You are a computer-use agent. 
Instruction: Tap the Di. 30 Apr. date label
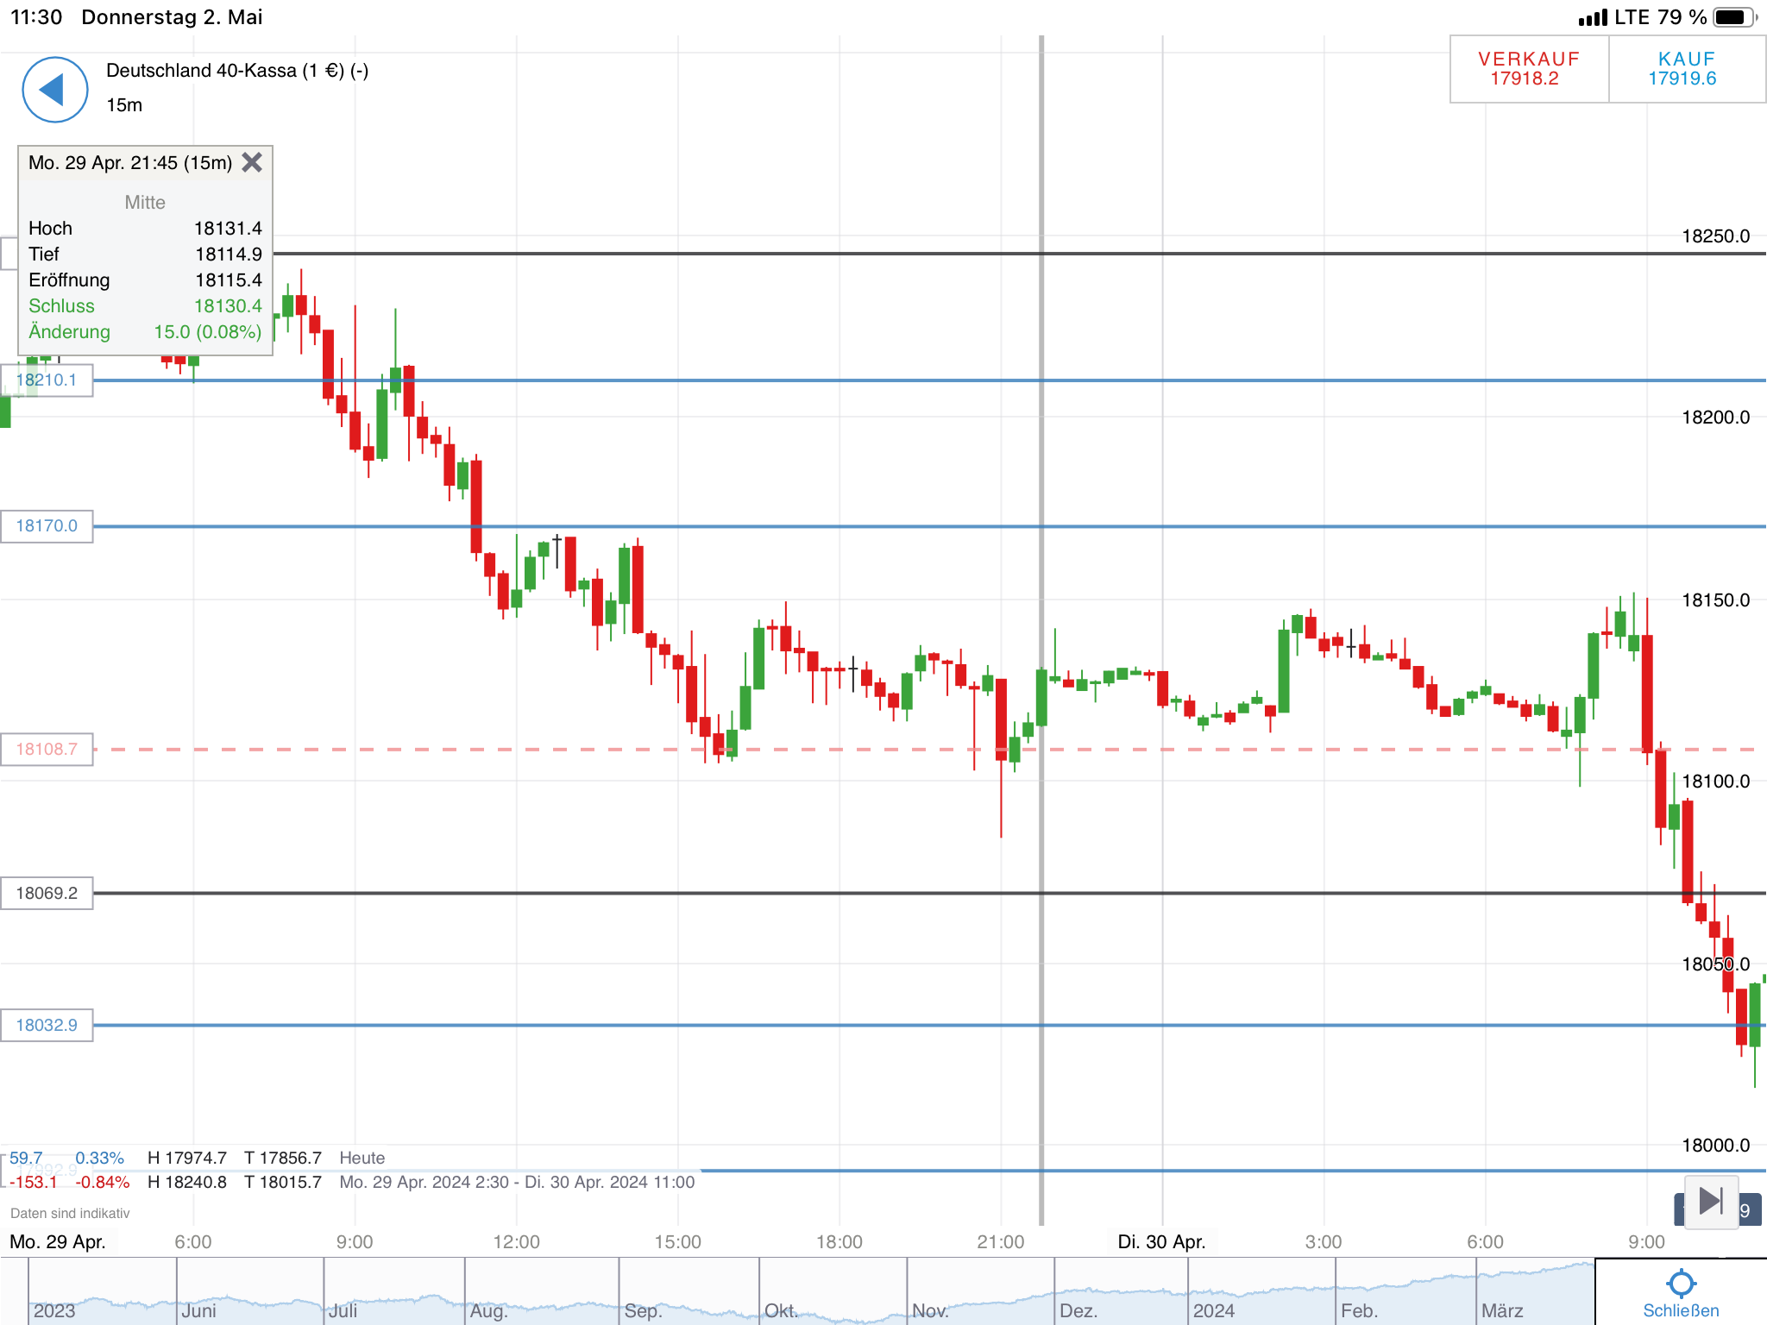1160,1241
